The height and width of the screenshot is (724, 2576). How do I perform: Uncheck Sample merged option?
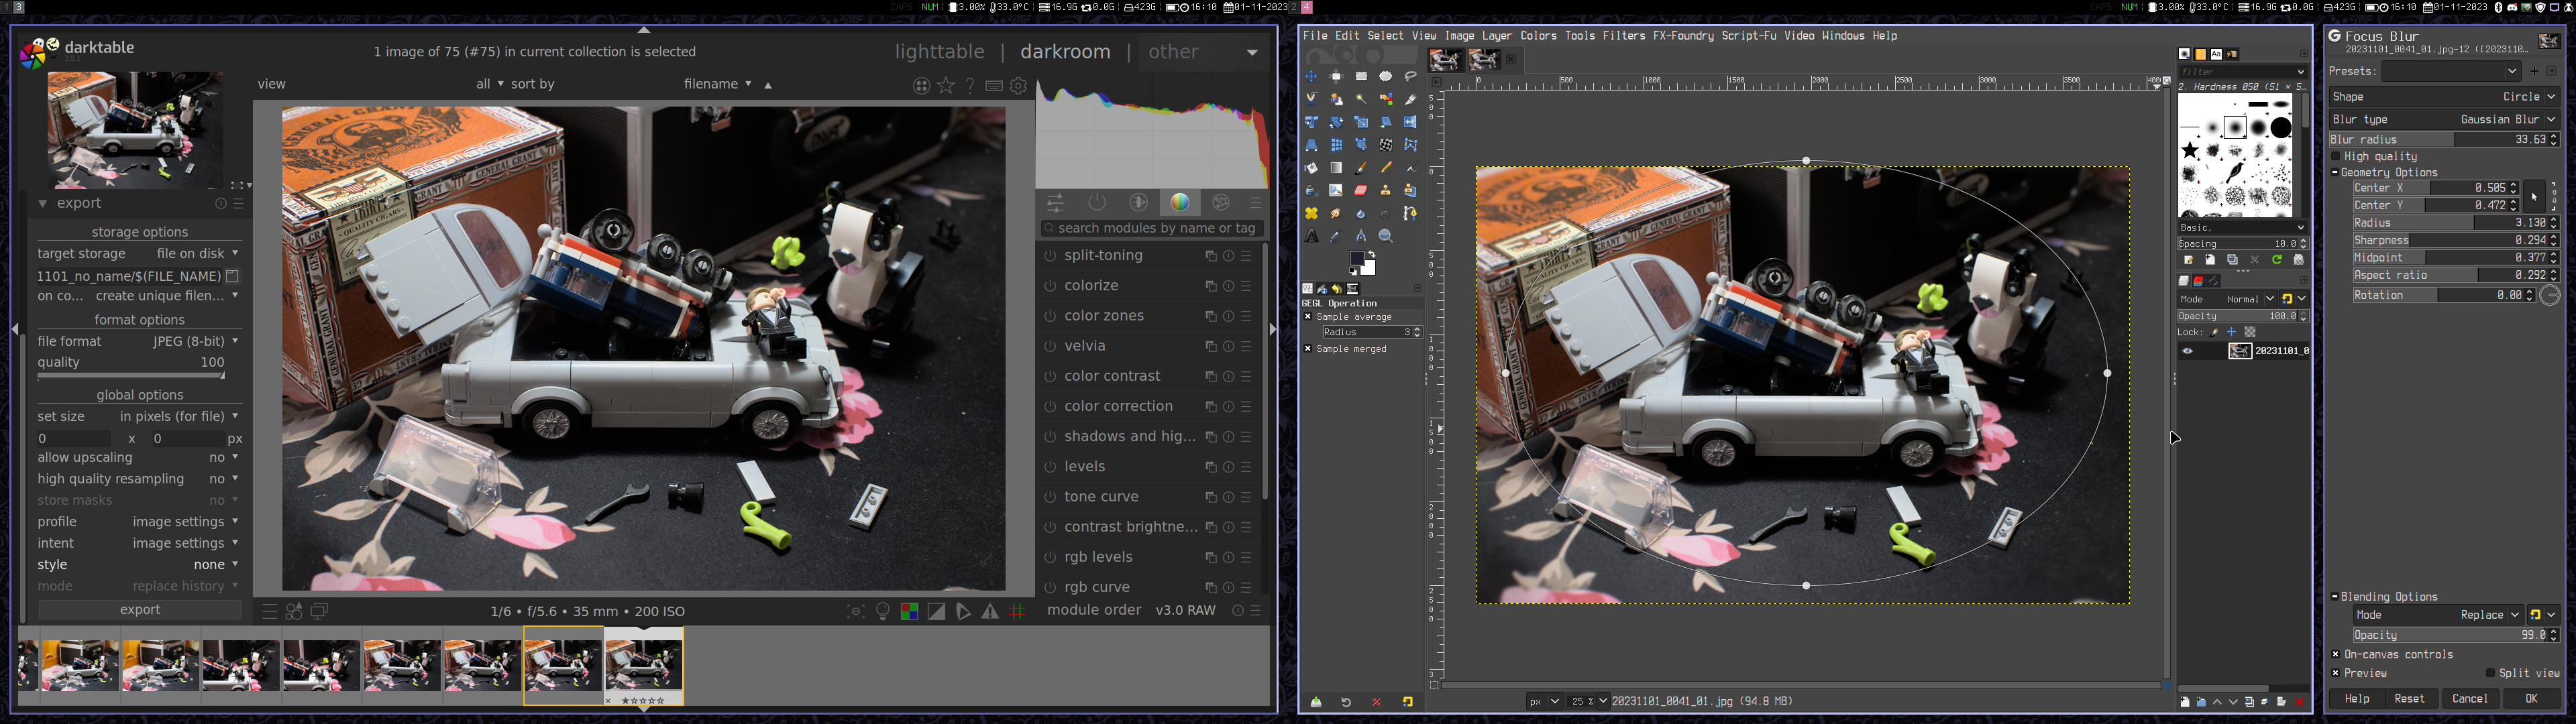pyautogui.click(x=1308, y=349)
